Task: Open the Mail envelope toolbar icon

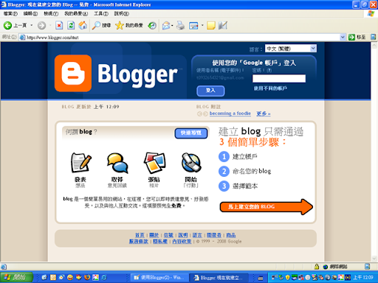Action: click(x=166, y=25)
